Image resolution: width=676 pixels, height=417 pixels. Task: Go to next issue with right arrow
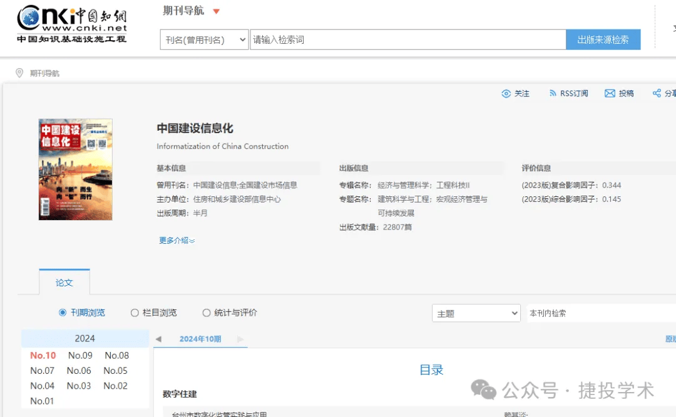point(240,339)
